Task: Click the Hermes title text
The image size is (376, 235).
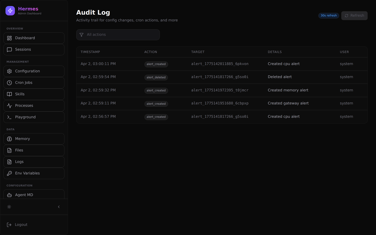Action: [x=28, y=9]
